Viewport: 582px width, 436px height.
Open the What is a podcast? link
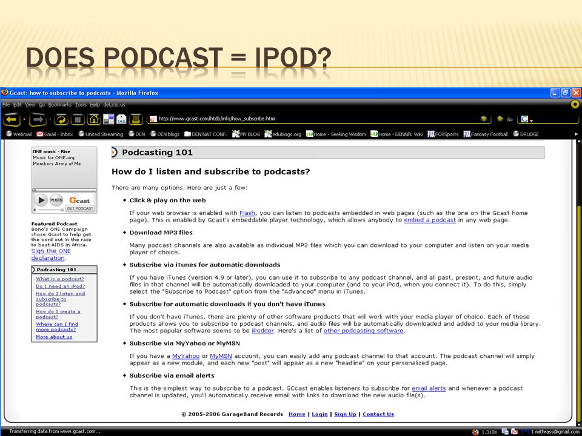60,279
